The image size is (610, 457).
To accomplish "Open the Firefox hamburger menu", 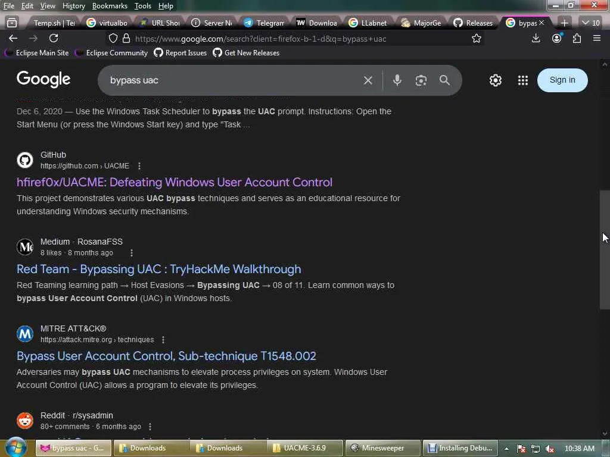I will (597, 38).
